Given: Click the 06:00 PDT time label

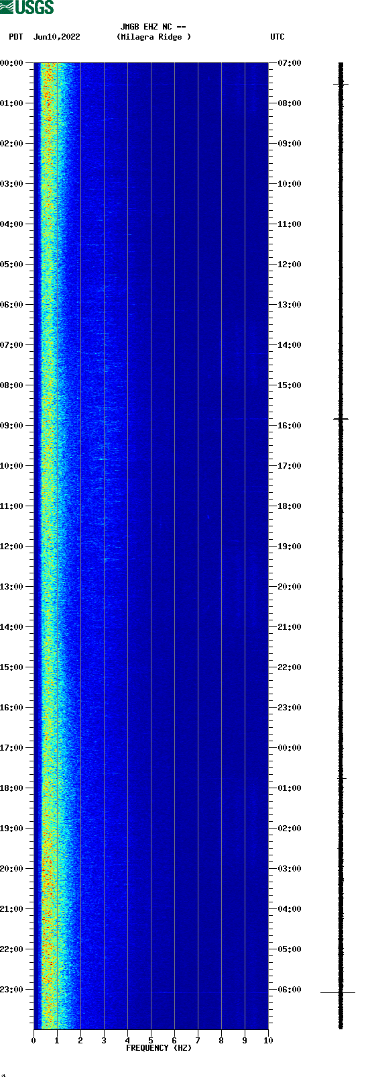Looking at the screenshot, I should pyautogui.click(x=12, y=305).
